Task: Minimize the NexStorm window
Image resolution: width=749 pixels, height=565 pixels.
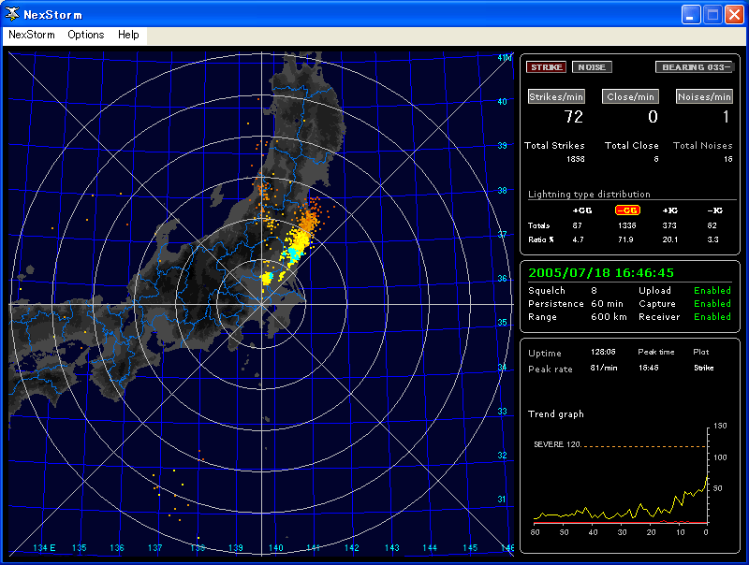Action: (691, 14)
